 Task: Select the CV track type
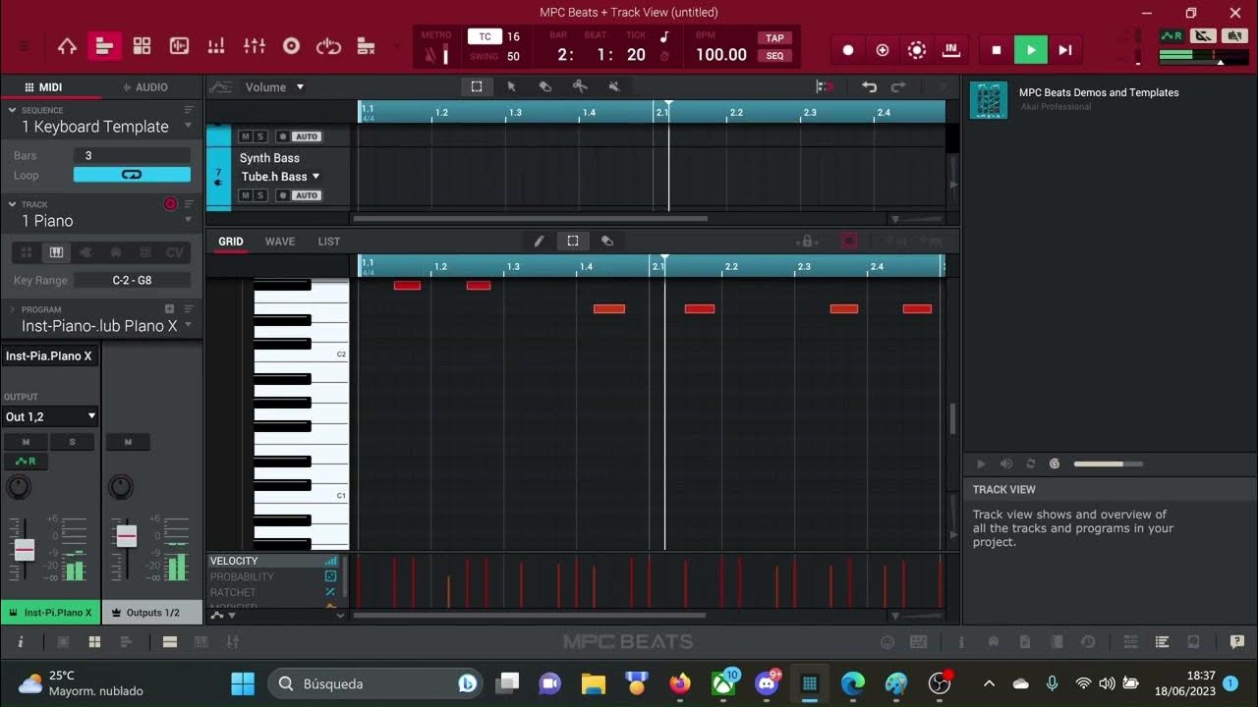click(x=175, y=252)
